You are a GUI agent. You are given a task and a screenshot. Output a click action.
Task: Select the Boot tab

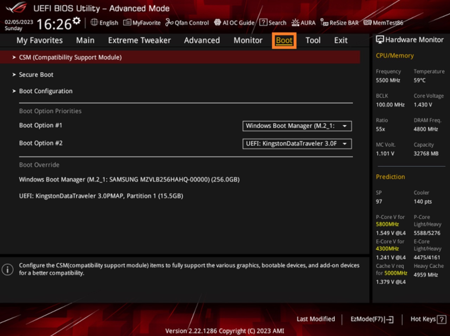tap(284, 40)
